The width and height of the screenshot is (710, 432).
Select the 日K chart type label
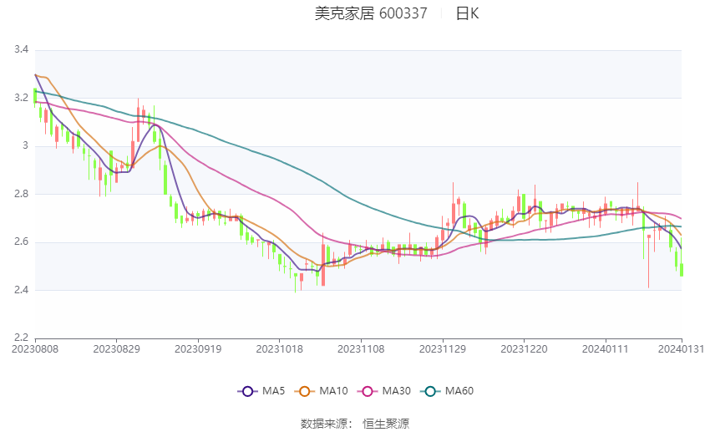click(467, 13)
